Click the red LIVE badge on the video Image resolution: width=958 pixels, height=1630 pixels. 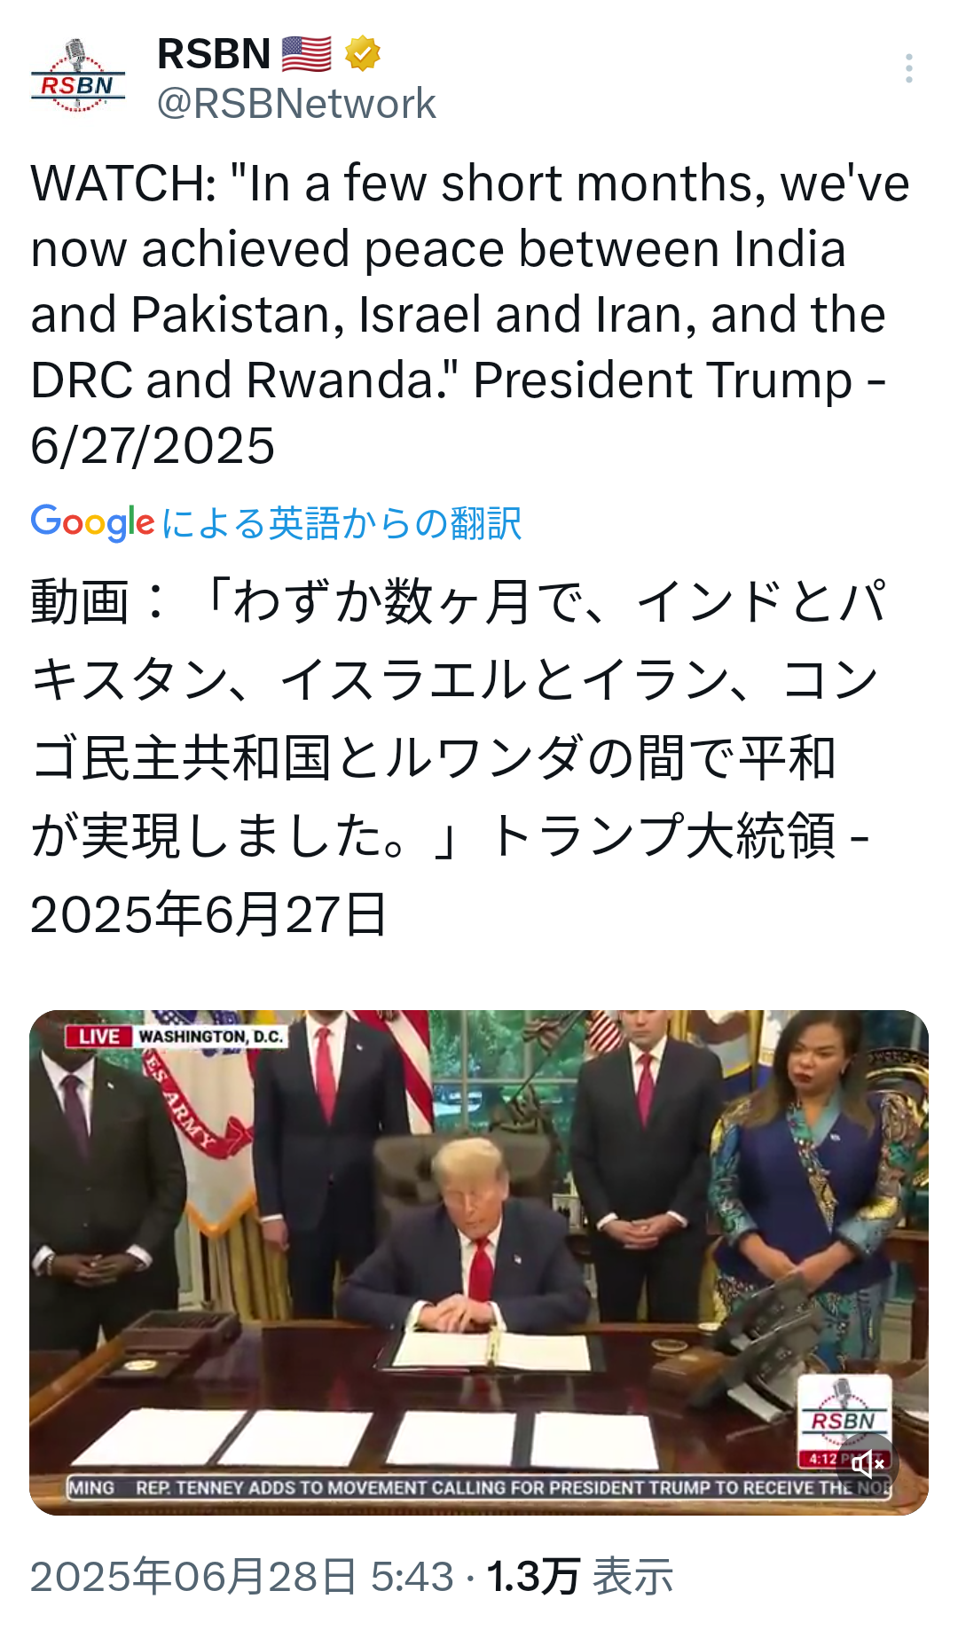coord(98,1037)
